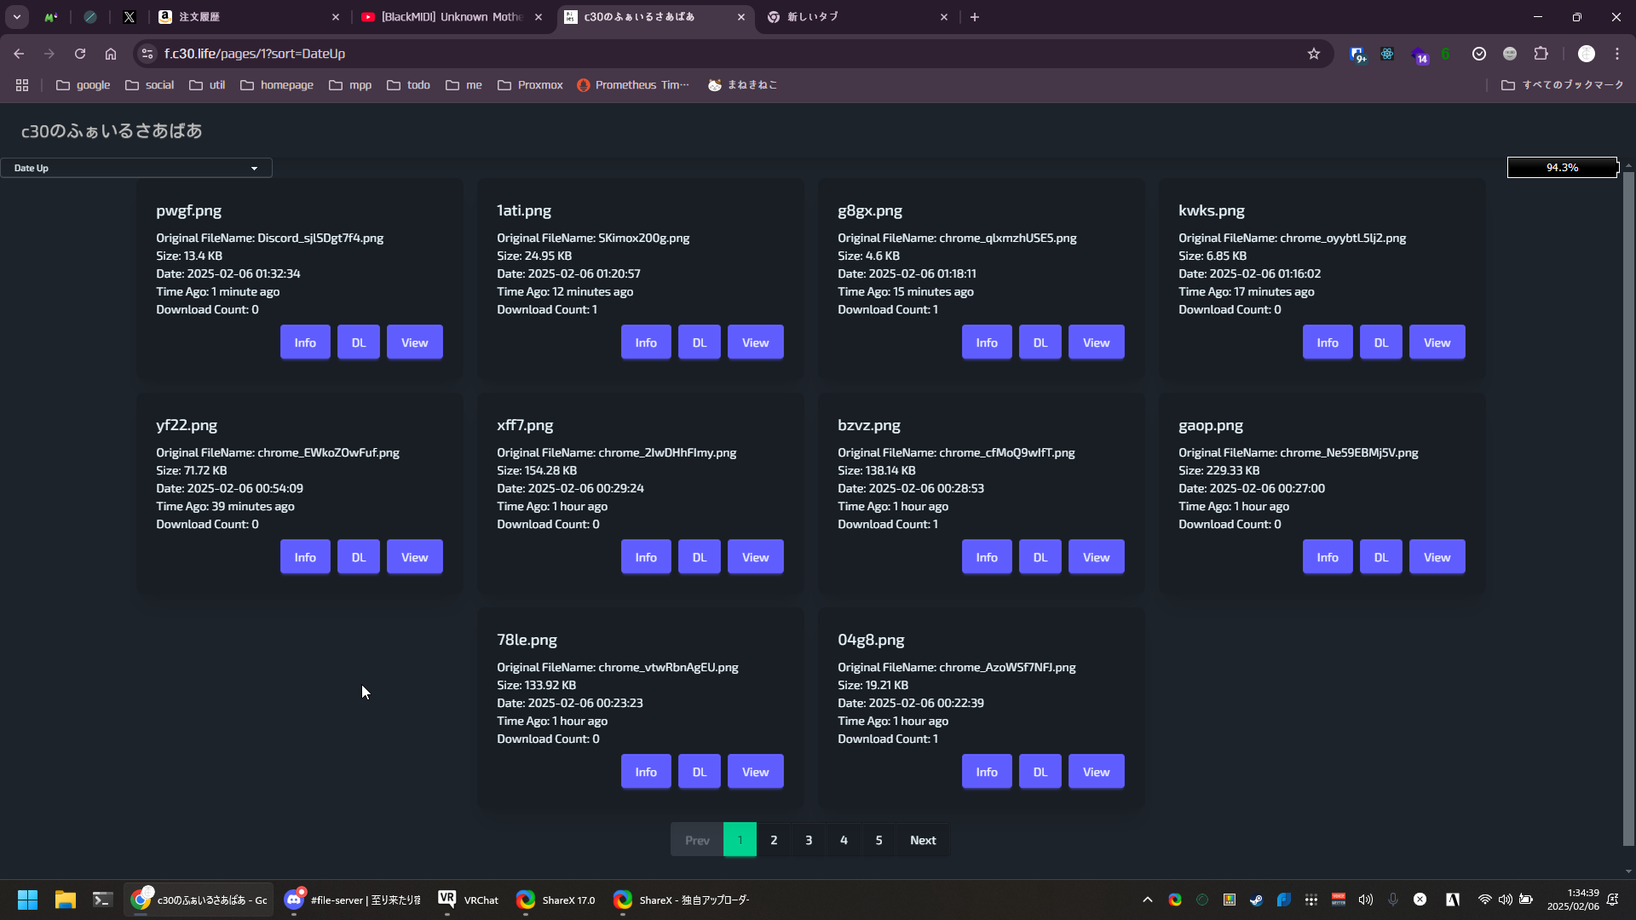Screen dimensions: 1636x920
Task: Click the page vertical scrollbar
Action: click(x=1628, y=511)
